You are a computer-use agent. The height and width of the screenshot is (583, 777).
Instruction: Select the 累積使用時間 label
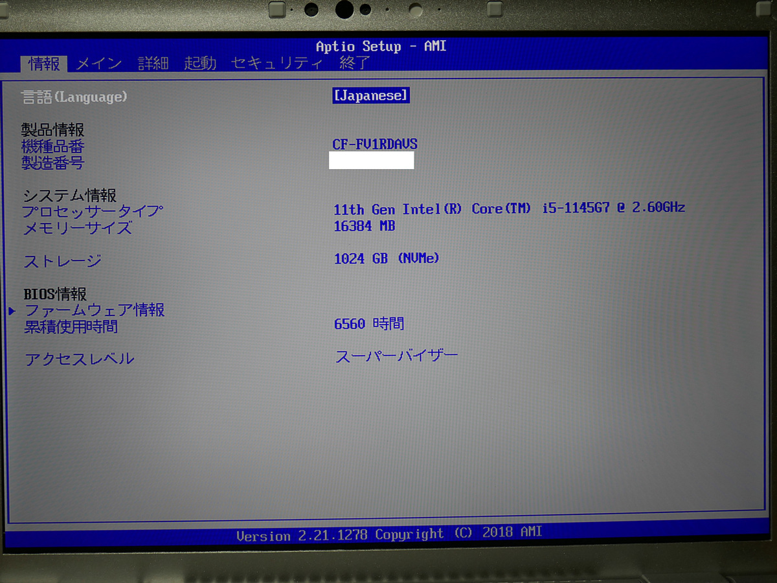click(71, 327)
